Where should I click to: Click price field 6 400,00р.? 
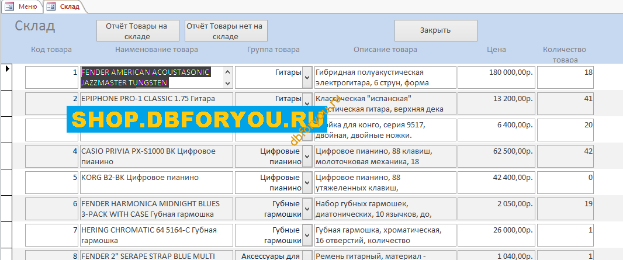click(x=496, y=130)
